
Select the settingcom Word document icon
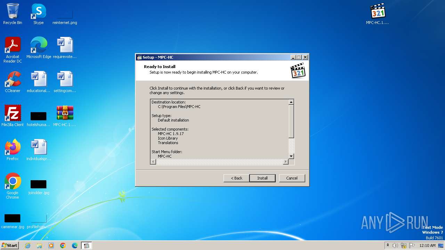point(65,82)
